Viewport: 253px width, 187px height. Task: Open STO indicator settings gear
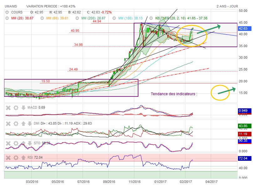[16, 143]
